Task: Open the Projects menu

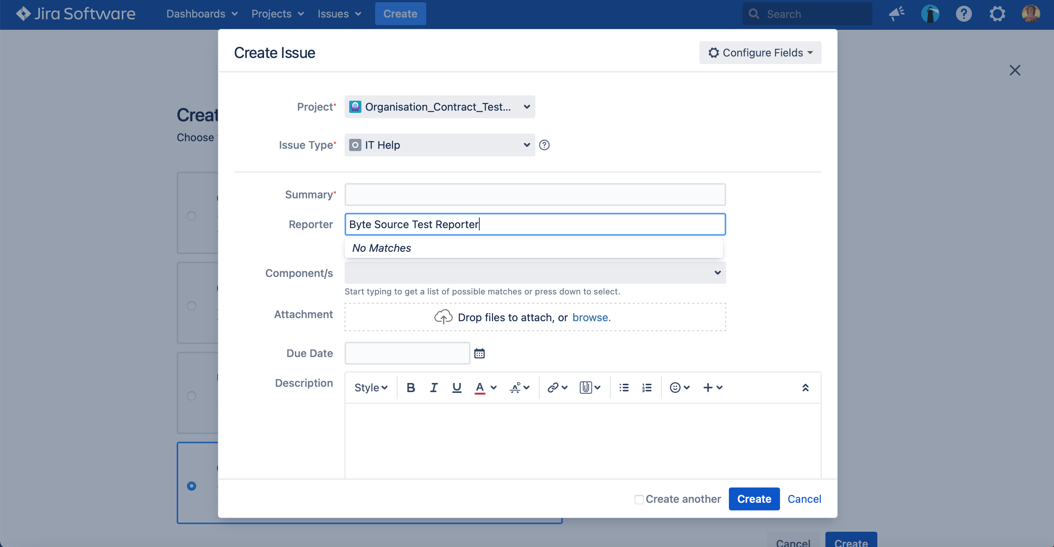Action: 278,14
